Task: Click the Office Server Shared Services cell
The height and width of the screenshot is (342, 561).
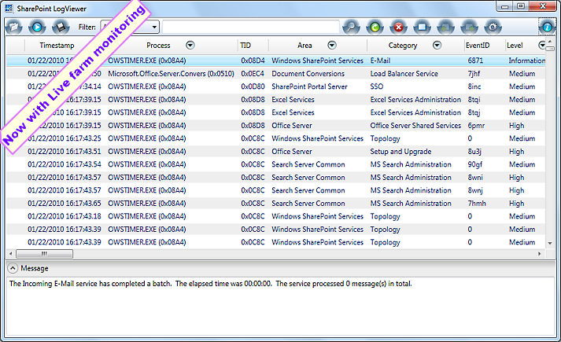Action: click(x=415, y=126)
